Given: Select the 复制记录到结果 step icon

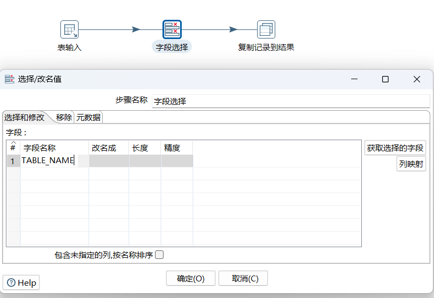Looking at the screenshot, I should 266,29.
